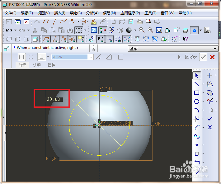
Task: Toggle the preview checkbox beside glasses
Action: 187,57
